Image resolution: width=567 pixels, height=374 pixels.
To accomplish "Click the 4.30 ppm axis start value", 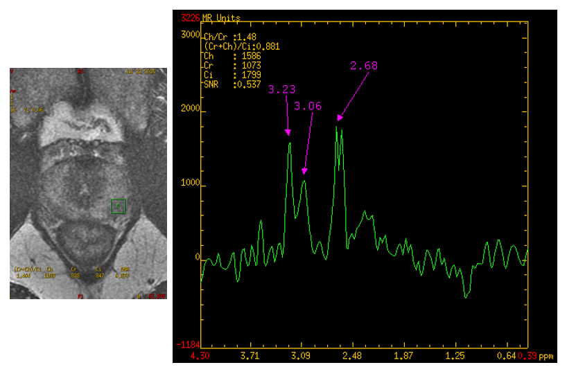I will (200, 356).
